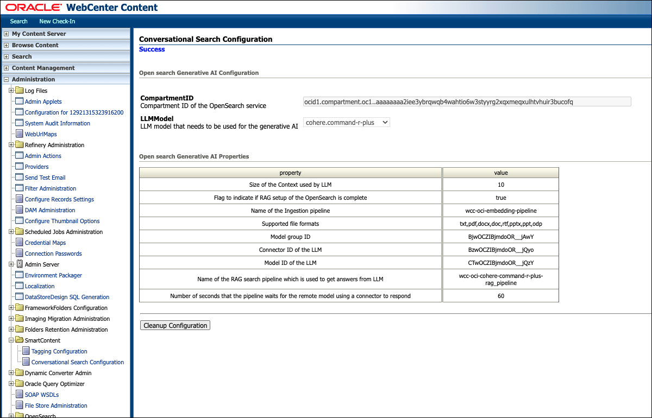This screenshot has height=418, width=652.
Task: Click the Scheduled Jobs Administration folder icon
Action: [19, 232]
